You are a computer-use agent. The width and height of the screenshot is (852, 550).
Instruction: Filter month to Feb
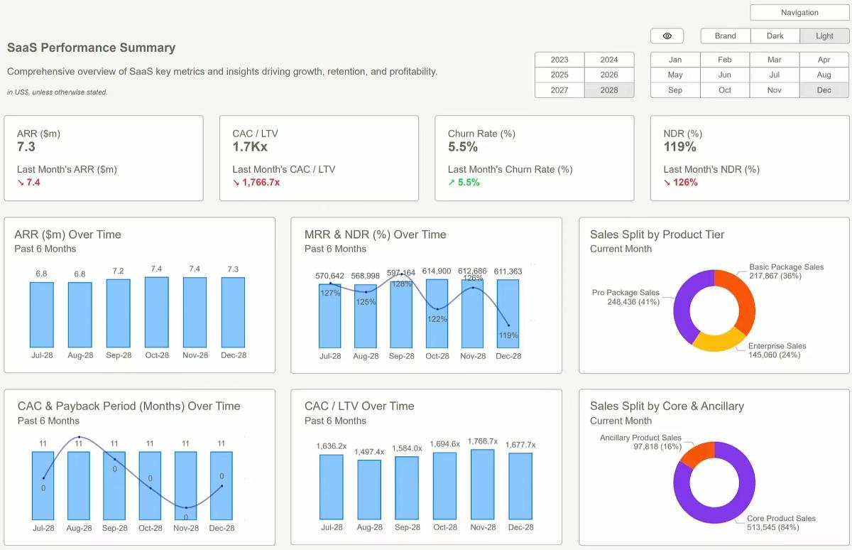pos(725,60)
